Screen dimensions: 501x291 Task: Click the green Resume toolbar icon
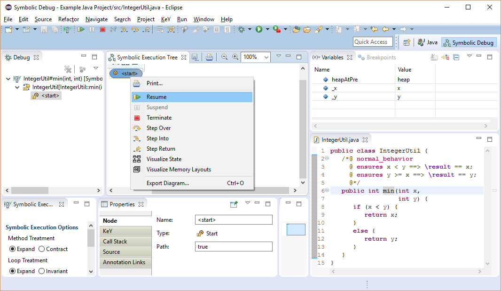81,30
